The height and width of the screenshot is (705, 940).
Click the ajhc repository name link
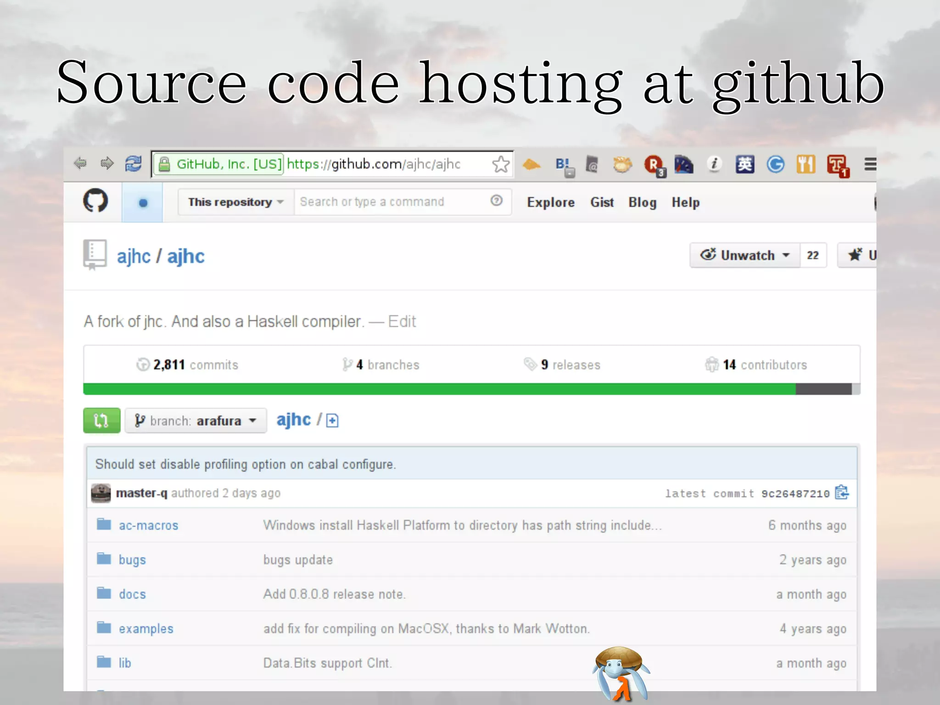point(186,256)
